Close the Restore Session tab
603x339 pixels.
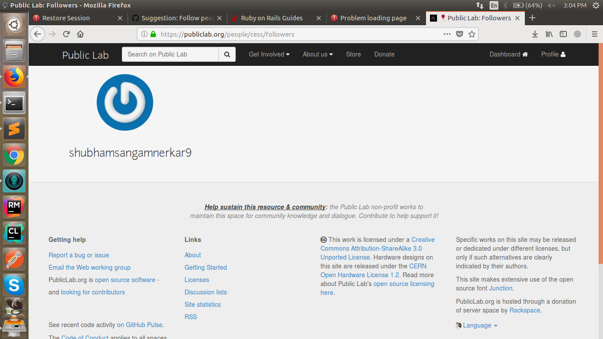pos(120,18)
